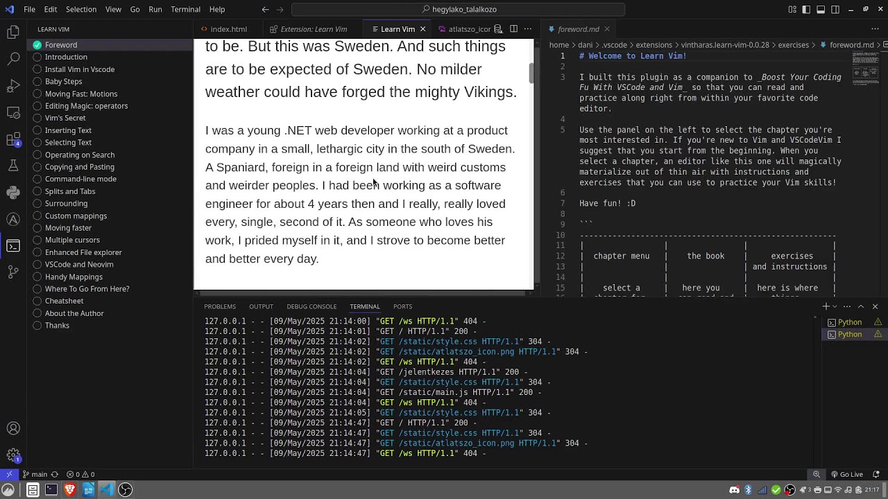Viewport: 888px width, 499px height.
Task: Open the dani breadcrumb dropdown
Action: [x=585, y=45]
